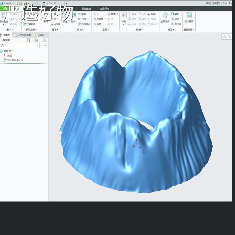Click the zoom in icon in graphics toolbar

(229, 36)
